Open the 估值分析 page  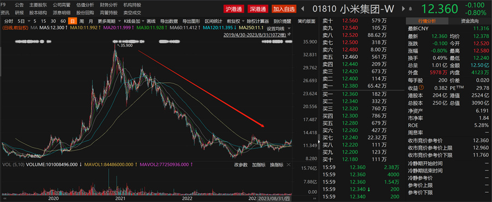coord(85,5)
